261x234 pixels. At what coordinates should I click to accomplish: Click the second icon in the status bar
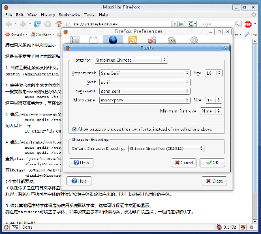point(15,227)
